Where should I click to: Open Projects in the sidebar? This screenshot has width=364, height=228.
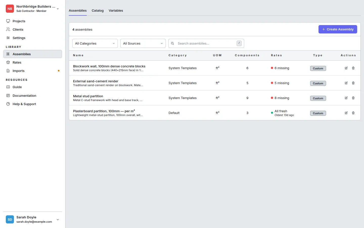[x=33, y=21]
